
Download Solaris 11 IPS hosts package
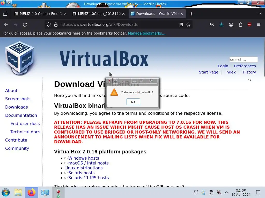[89, 178]
